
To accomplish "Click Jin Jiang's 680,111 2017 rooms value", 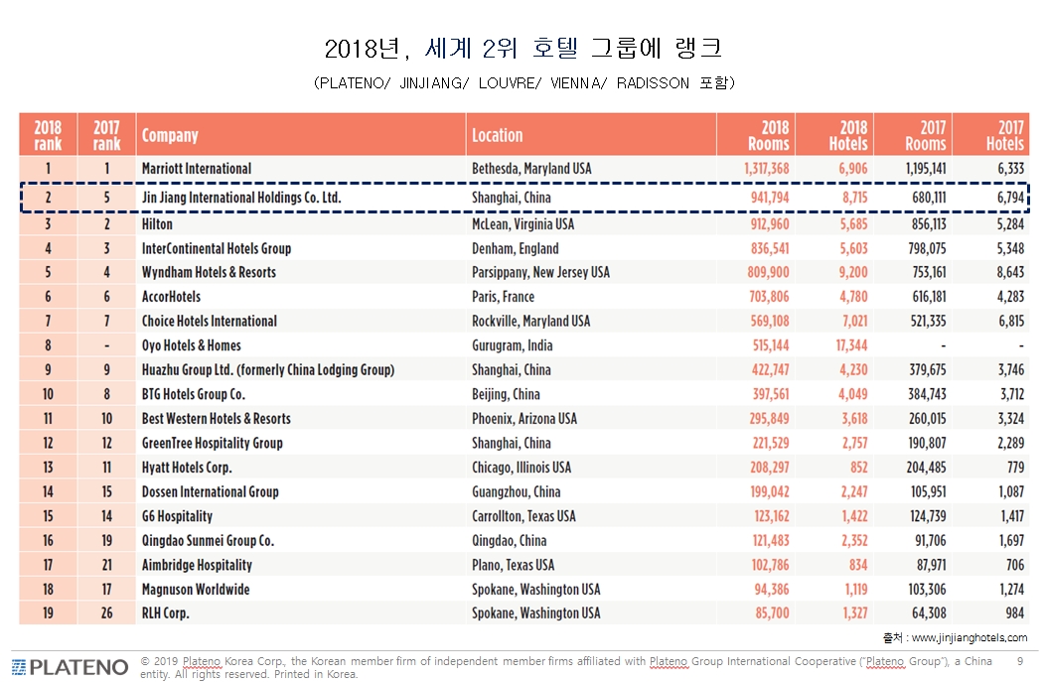I will point(929,198).
